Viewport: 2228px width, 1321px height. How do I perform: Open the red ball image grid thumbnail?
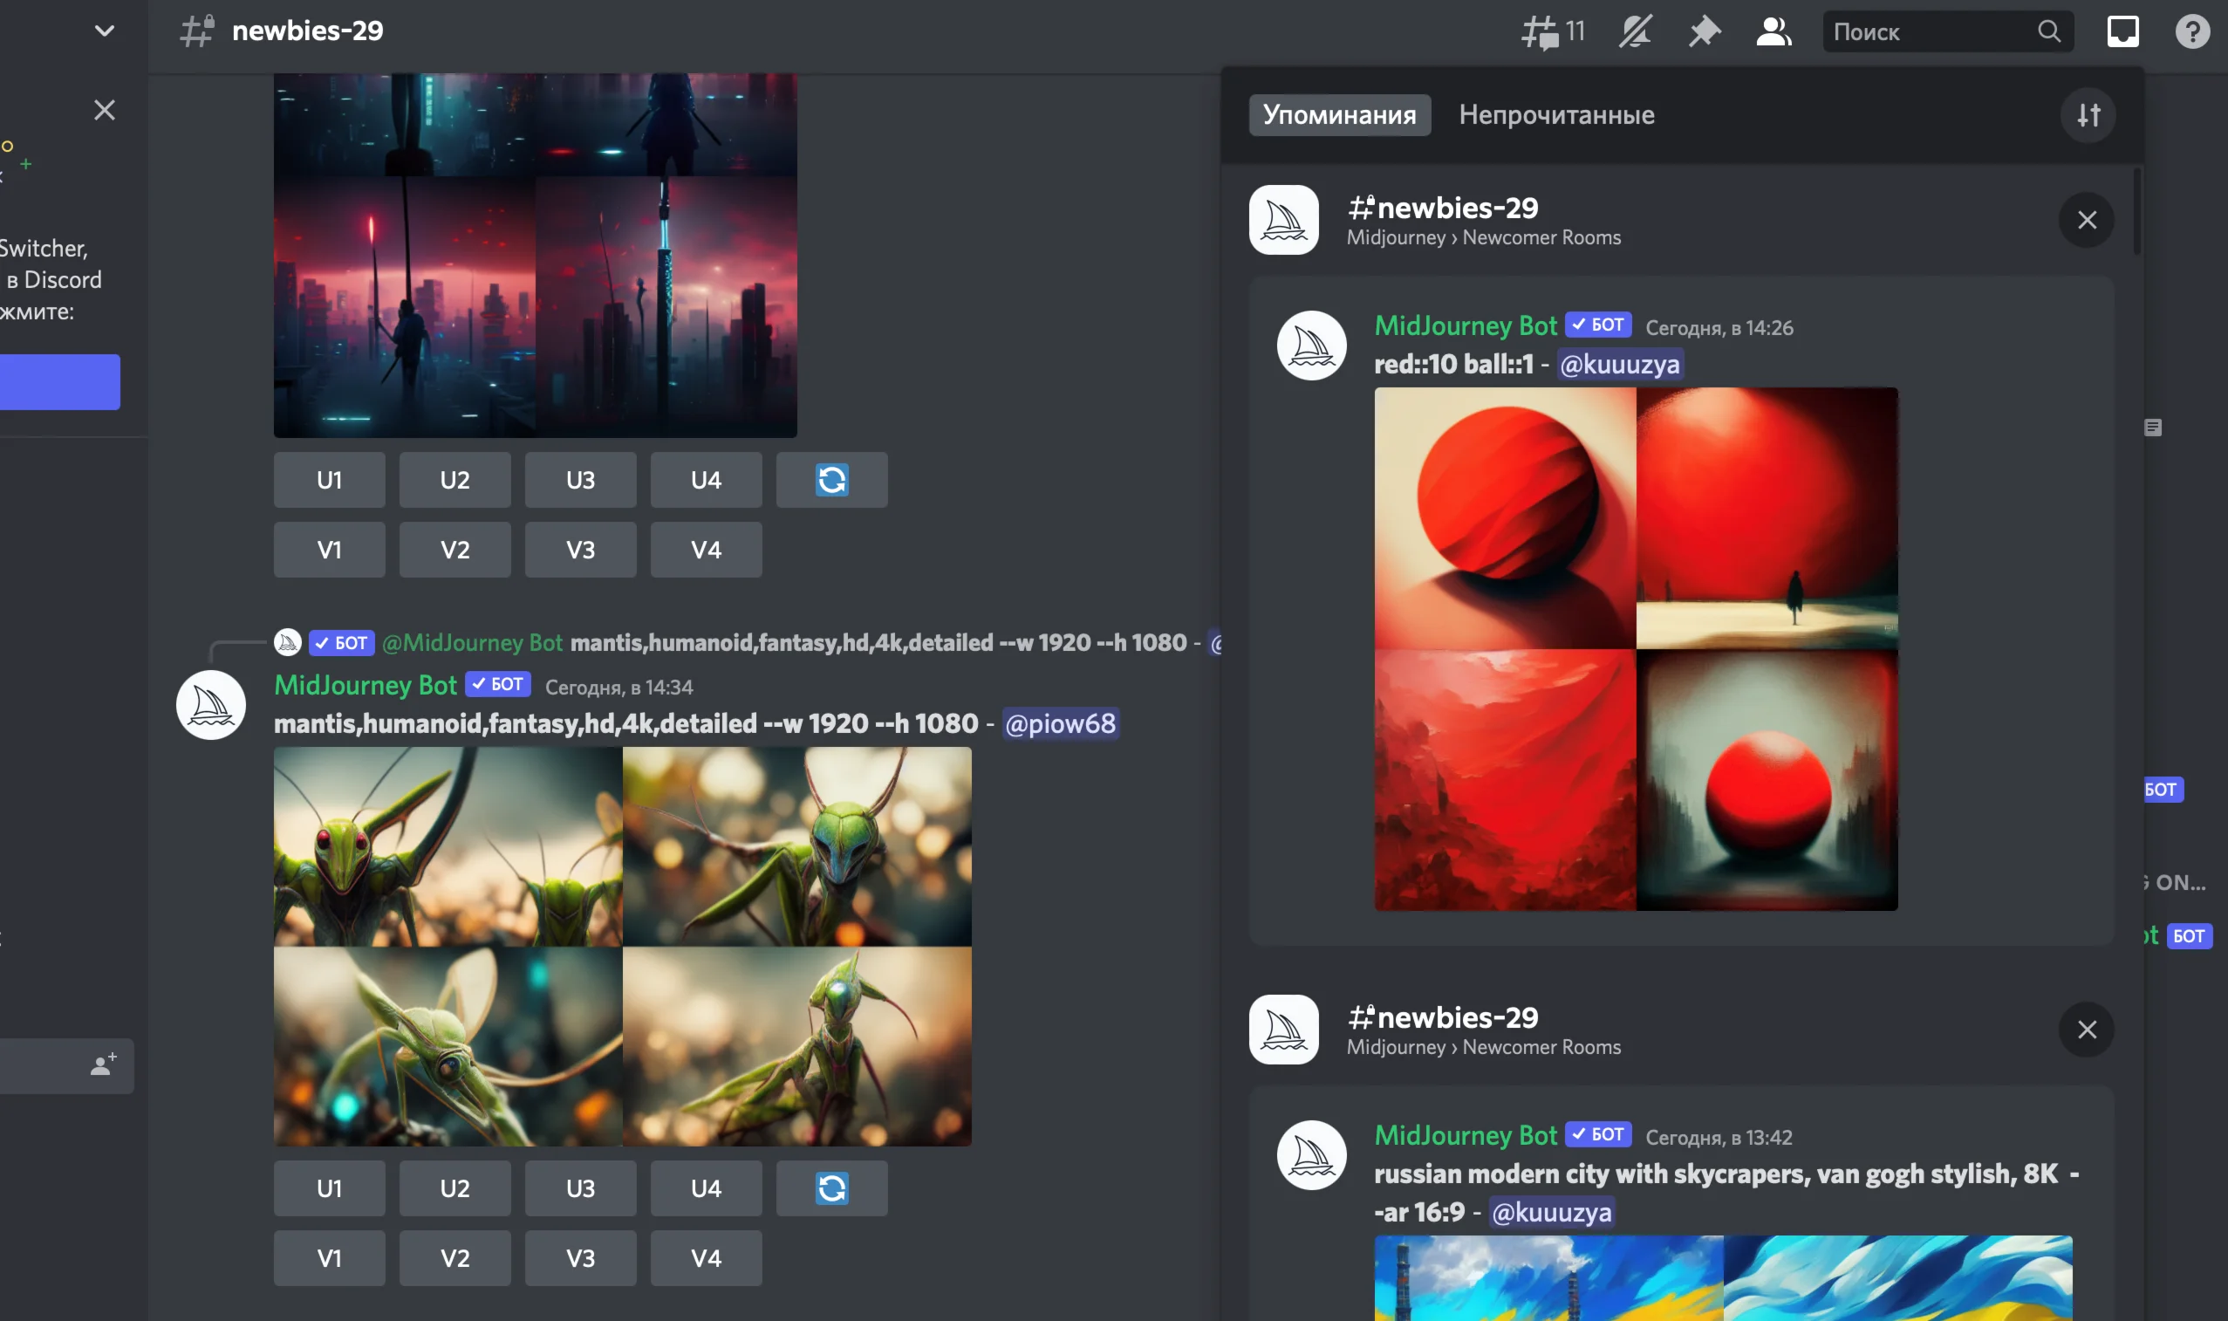click(1636, 648)
